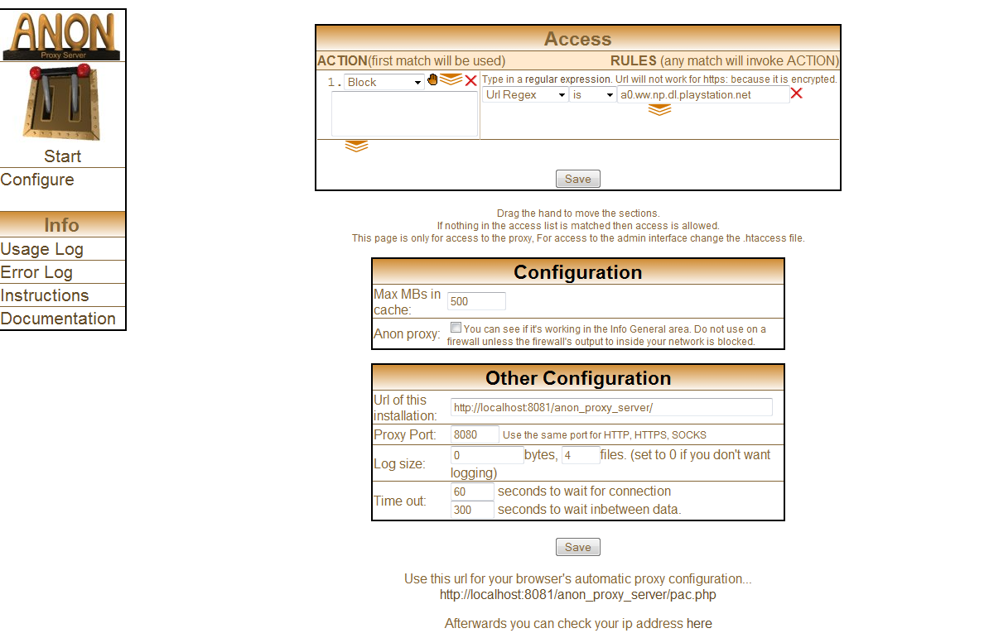
Task: Click the Proxy Port field
Action: tap(475, 434)
